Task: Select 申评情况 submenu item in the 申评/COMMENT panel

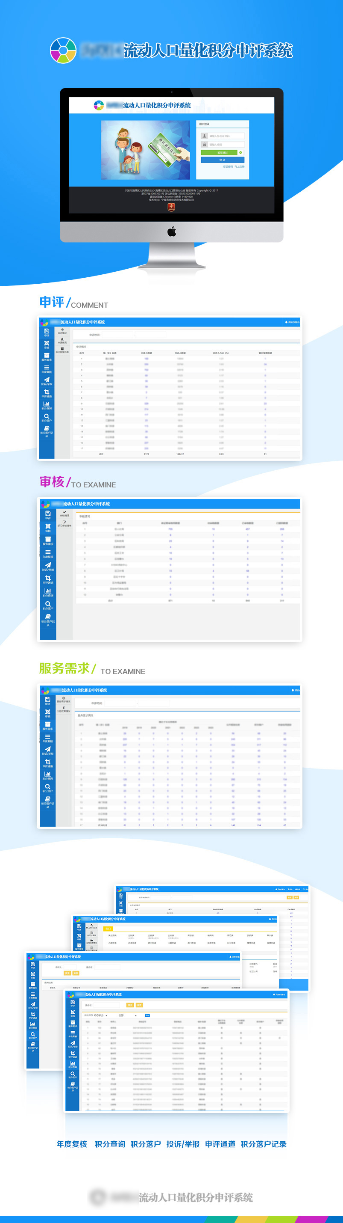Action: 62,331
